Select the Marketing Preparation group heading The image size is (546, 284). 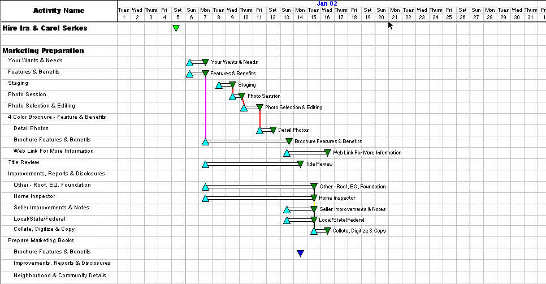point(43,51)
